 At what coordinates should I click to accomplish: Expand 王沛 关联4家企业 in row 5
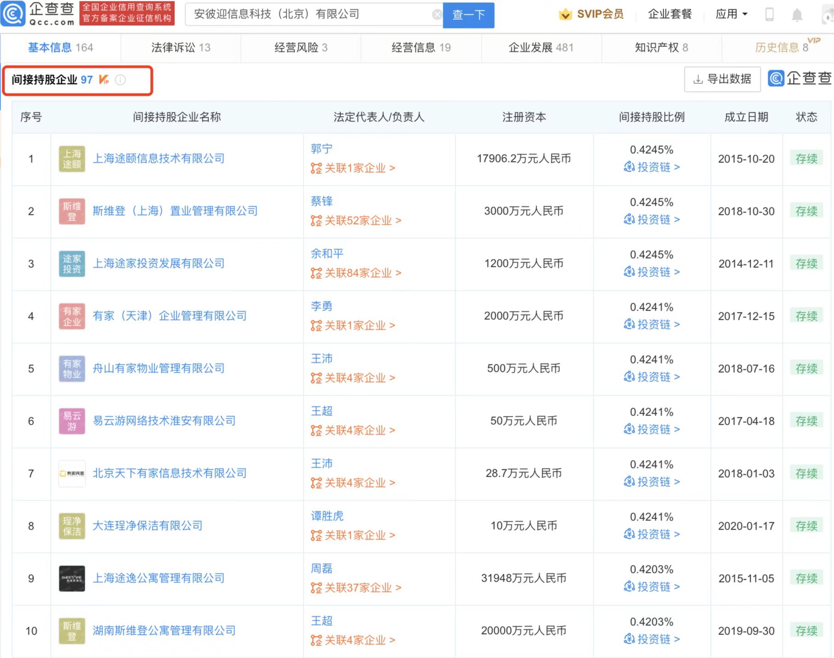353,378
